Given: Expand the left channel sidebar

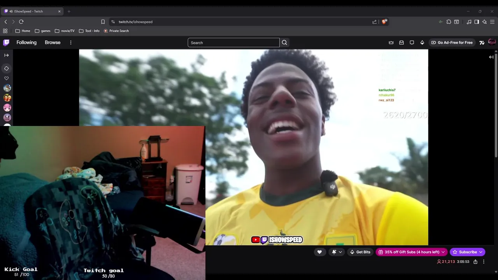Looking at the screenshot, I should coord(6,55).
